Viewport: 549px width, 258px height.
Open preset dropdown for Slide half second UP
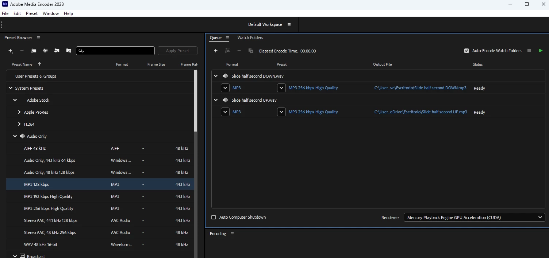[x=281, y=112]
